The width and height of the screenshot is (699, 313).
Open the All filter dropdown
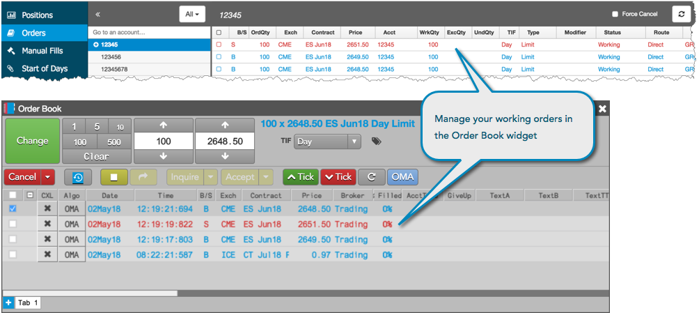(192, 14)
